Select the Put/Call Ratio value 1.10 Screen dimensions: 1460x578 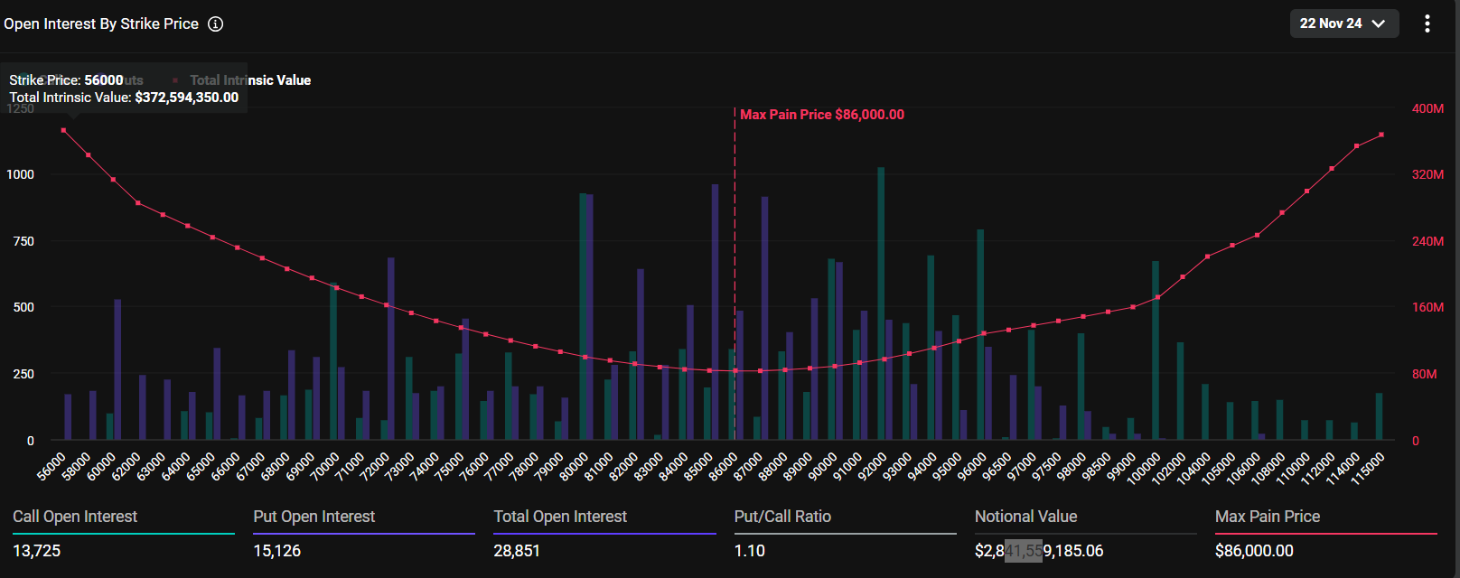[x=750, y=551]
